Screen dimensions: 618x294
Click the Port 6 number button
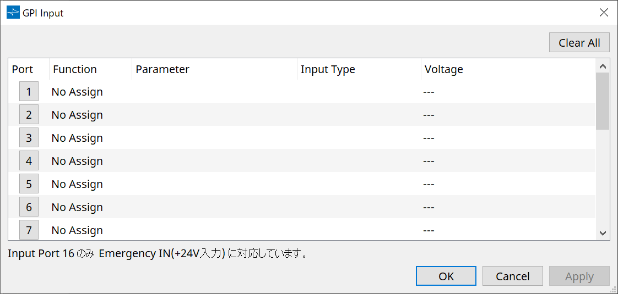coord(29,207)
